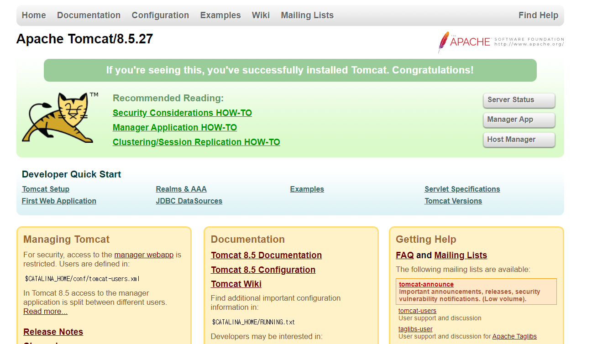This screenshot has height=344, width=592.
Task: Open Examples in the top navigation bar
Action: (220, 15)
